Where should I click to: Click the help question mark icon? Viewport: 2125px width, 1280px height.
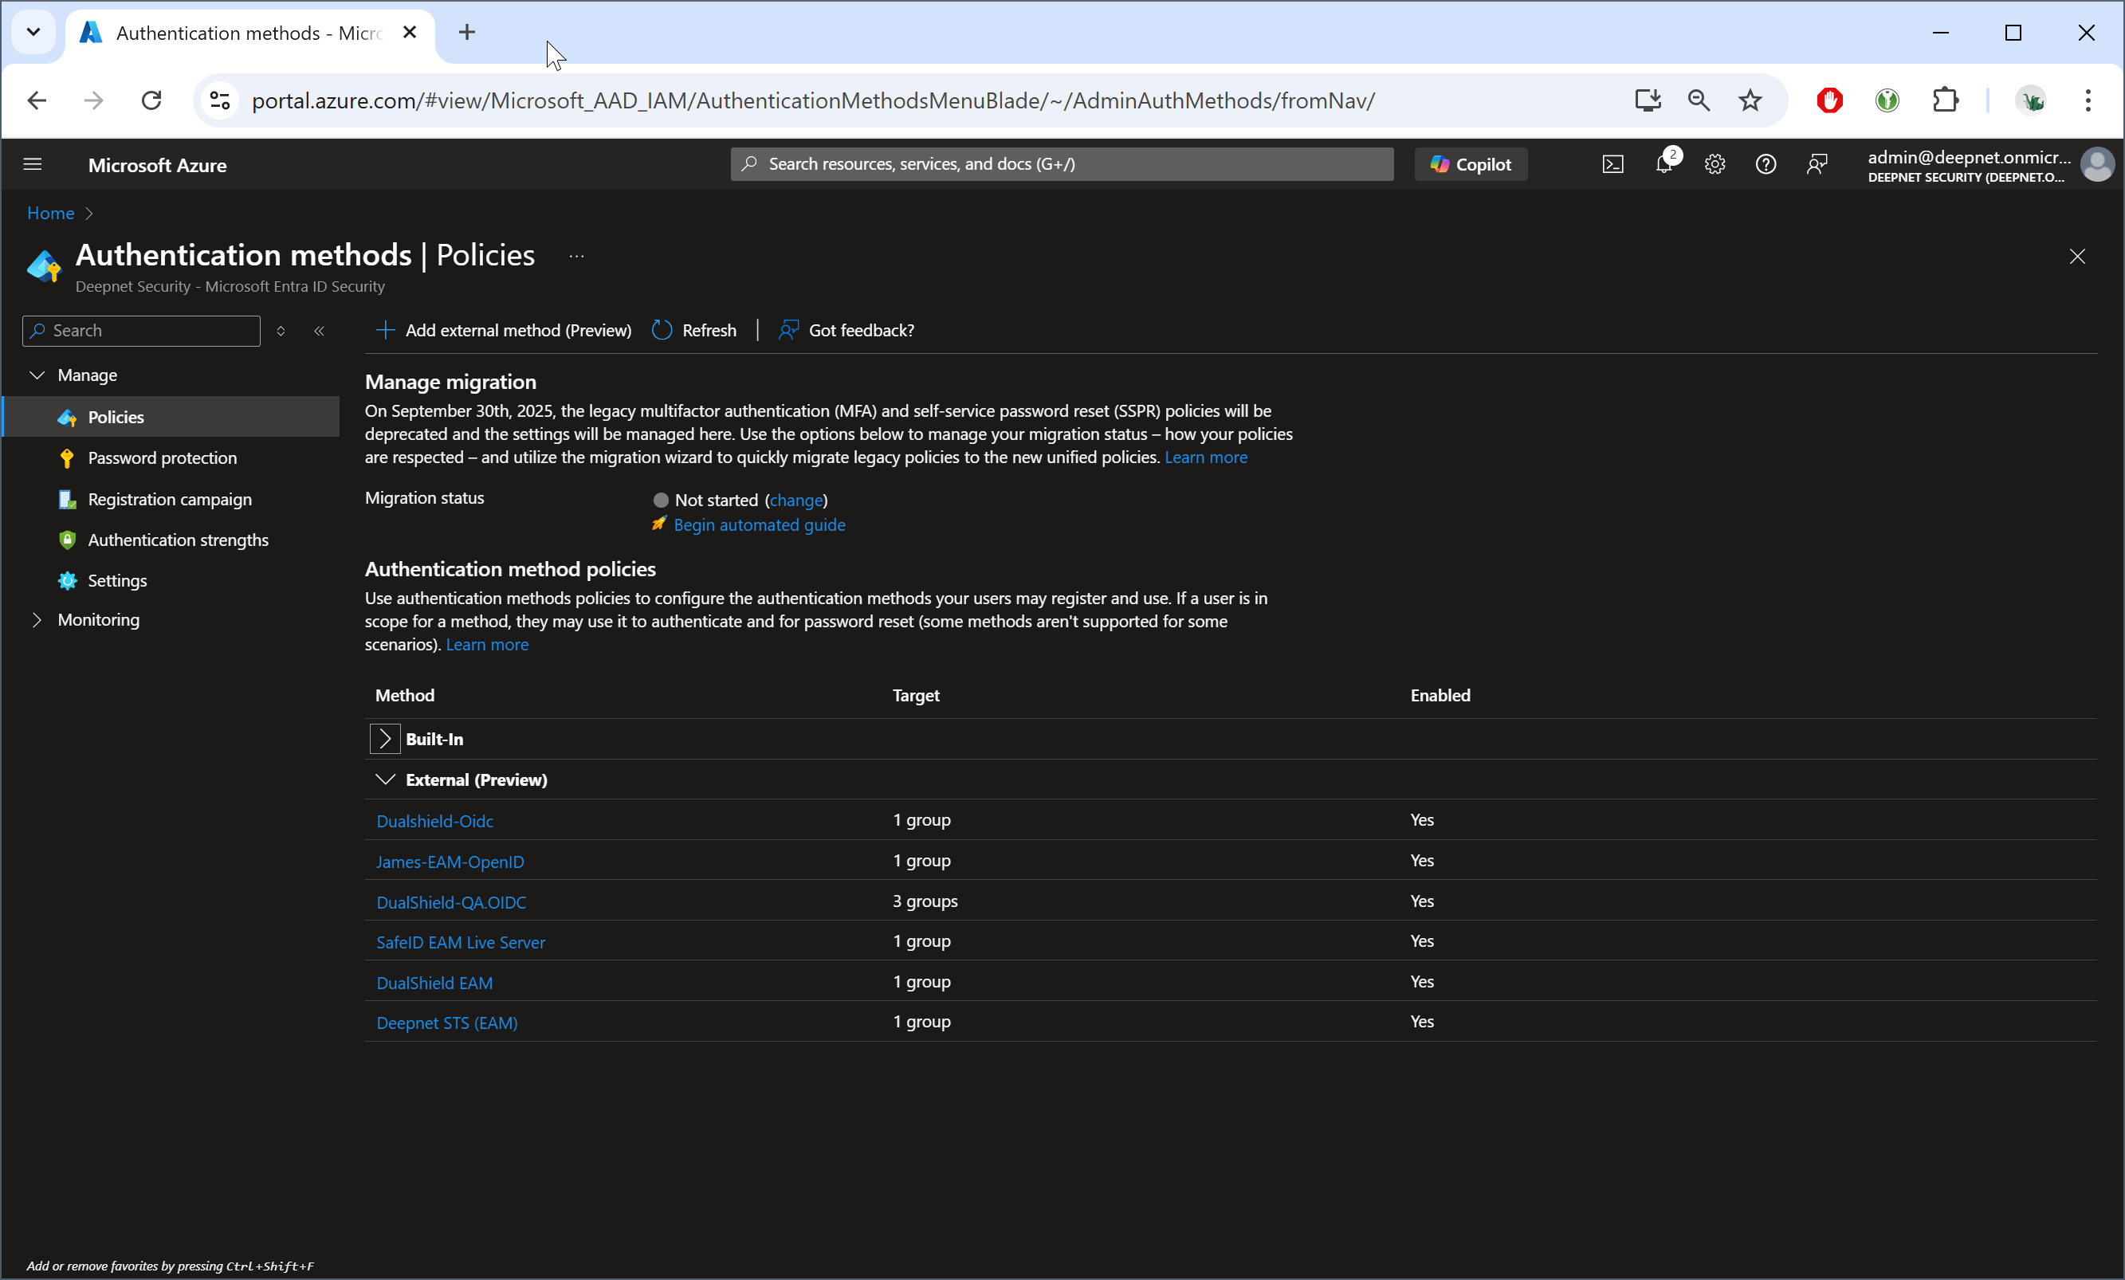click(x=1766, y=164)
